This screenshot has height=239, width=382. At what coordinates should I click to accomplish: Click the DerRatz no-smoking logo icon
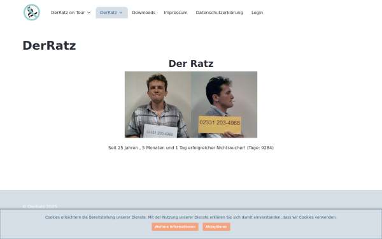[x=32, y=13]
